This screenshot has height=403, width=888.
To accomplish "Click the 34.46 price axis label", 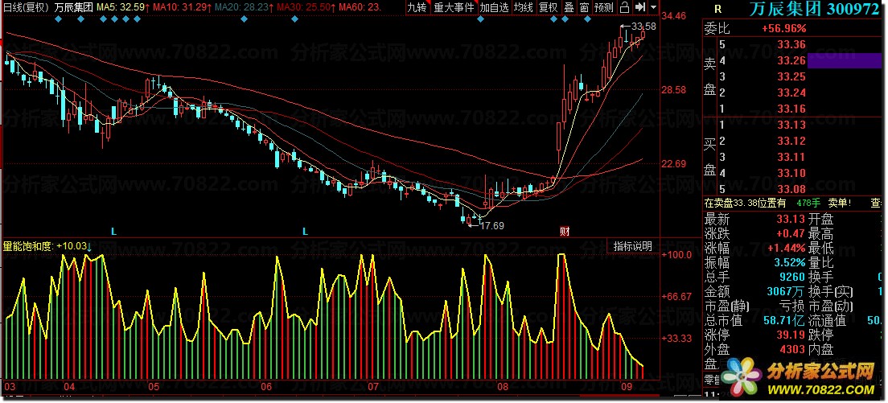I will pyautogui.click(x=675, y=16).
